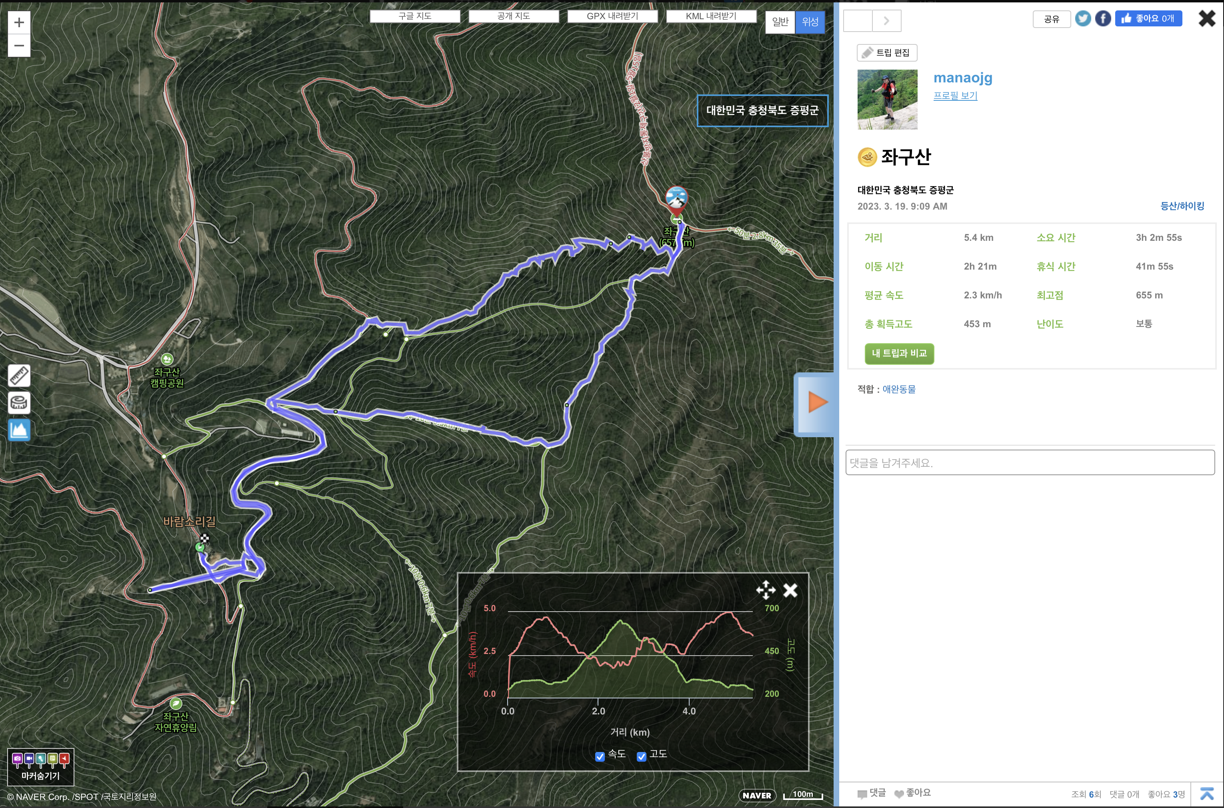1224x808 pixels.
Task: Uncheck the 속도 speed checkbox
Action: click(x=600, y=756)
